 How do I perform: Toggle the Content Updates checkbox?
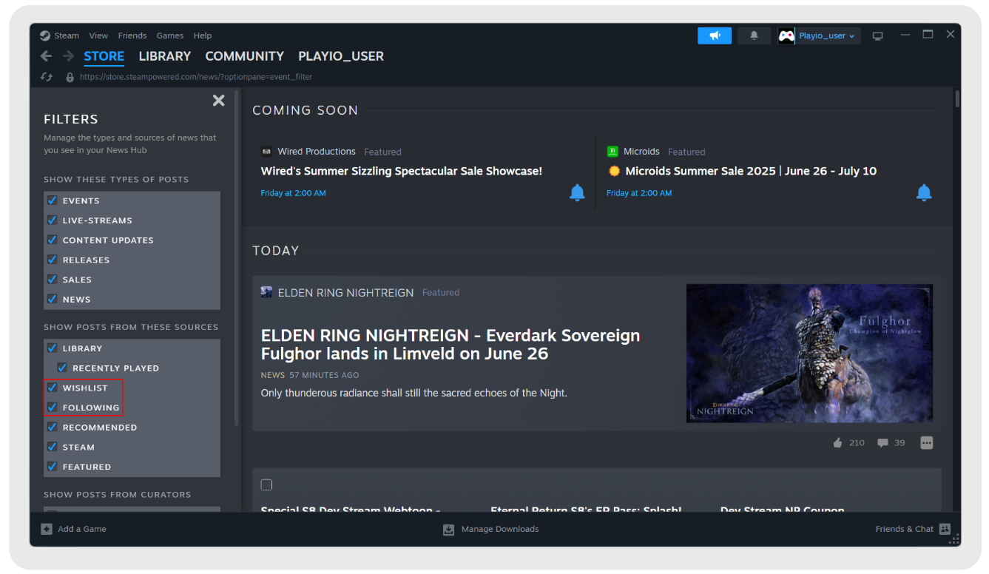(x=52, y=240)
